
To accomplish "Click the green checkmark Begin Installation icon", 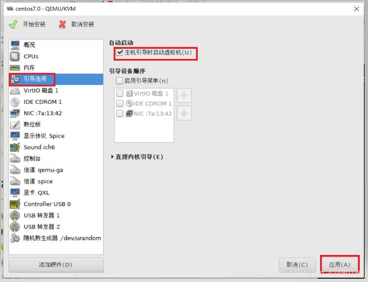I will tap(13, 24).
